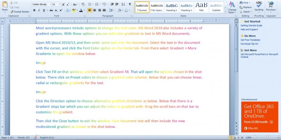Apply strikethrough to text
Screen dimensions: 281x140
(51, 10)
